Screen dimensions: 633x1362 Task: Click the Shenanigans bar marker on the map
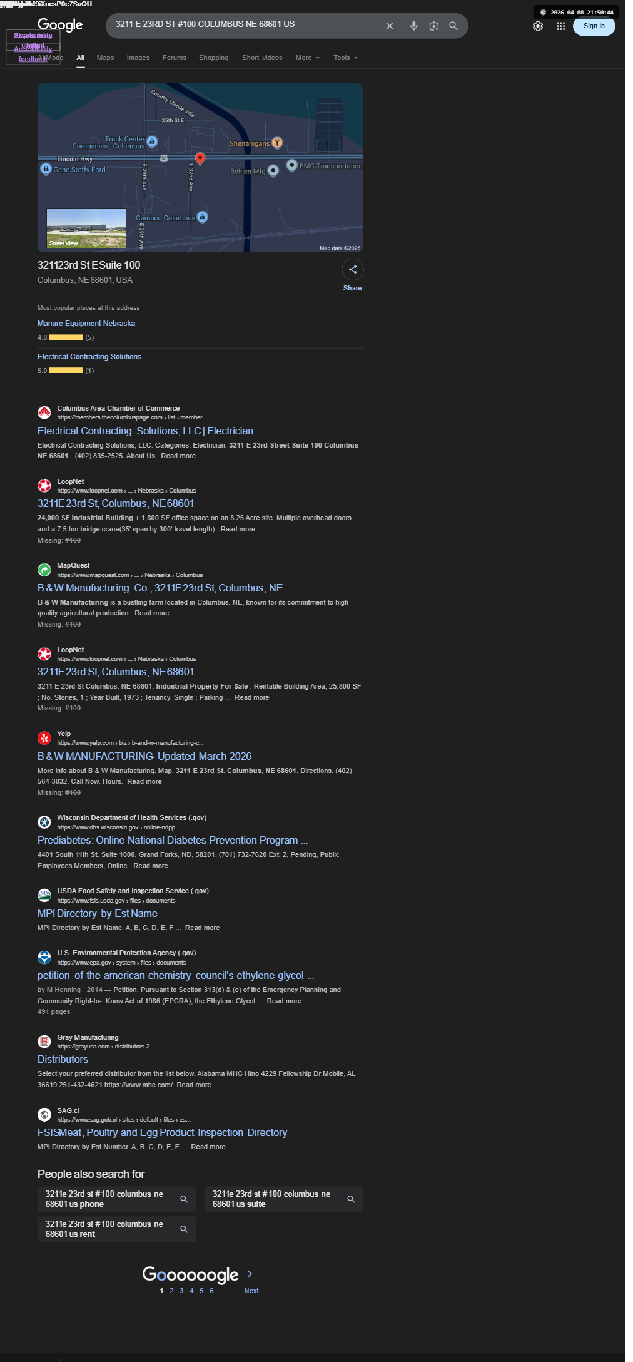[x=277, y=143]
